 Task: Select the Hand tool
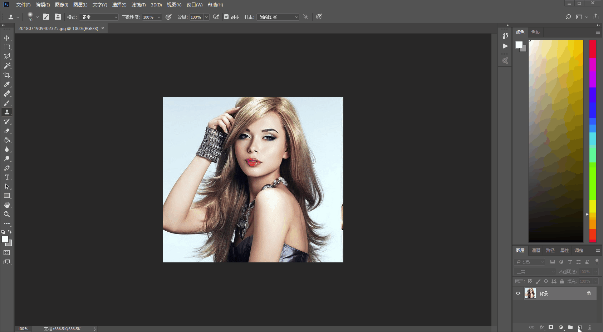7,205
